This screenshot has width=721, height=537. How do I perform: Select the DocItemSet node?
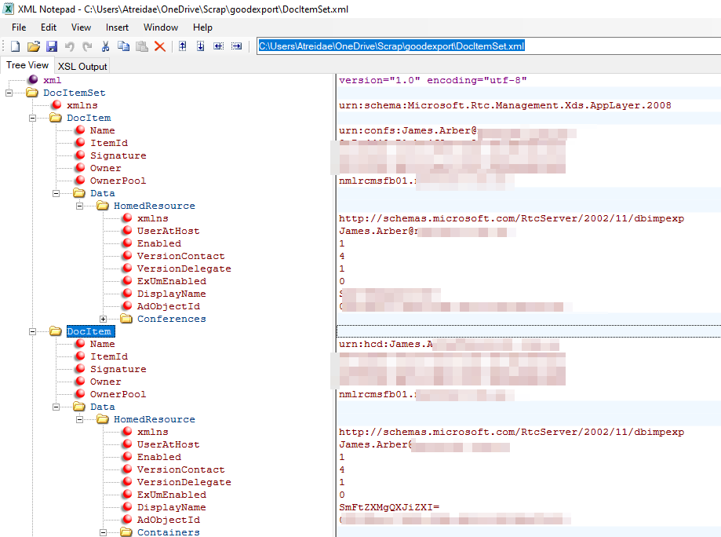[x=74, y=93]
